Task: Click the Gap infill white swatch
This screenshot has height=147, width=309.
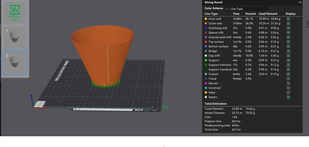Action: coord(206,56)
